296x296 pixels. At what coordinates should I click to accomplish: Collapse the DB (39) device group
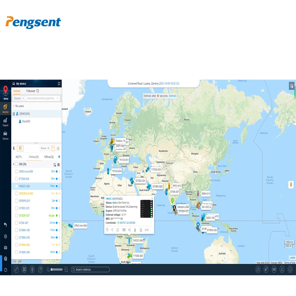[x=14, y=164]
